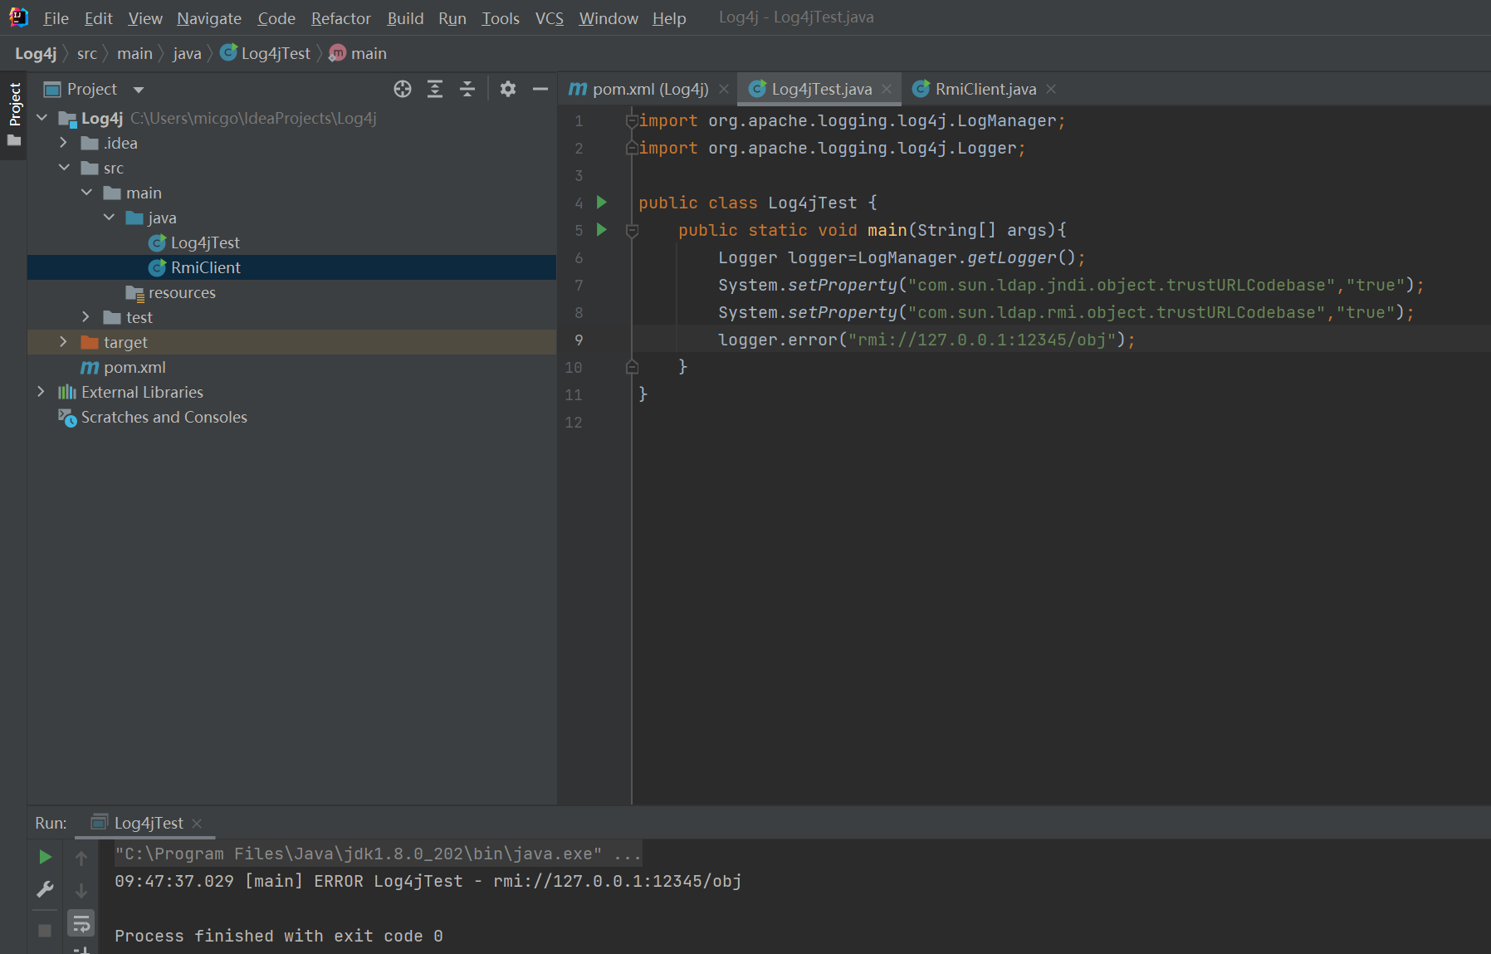This screenshot has height=954, width=1491.
Task: Click the Collapse All icon in Project panel
Action: [x=467, y=89]
